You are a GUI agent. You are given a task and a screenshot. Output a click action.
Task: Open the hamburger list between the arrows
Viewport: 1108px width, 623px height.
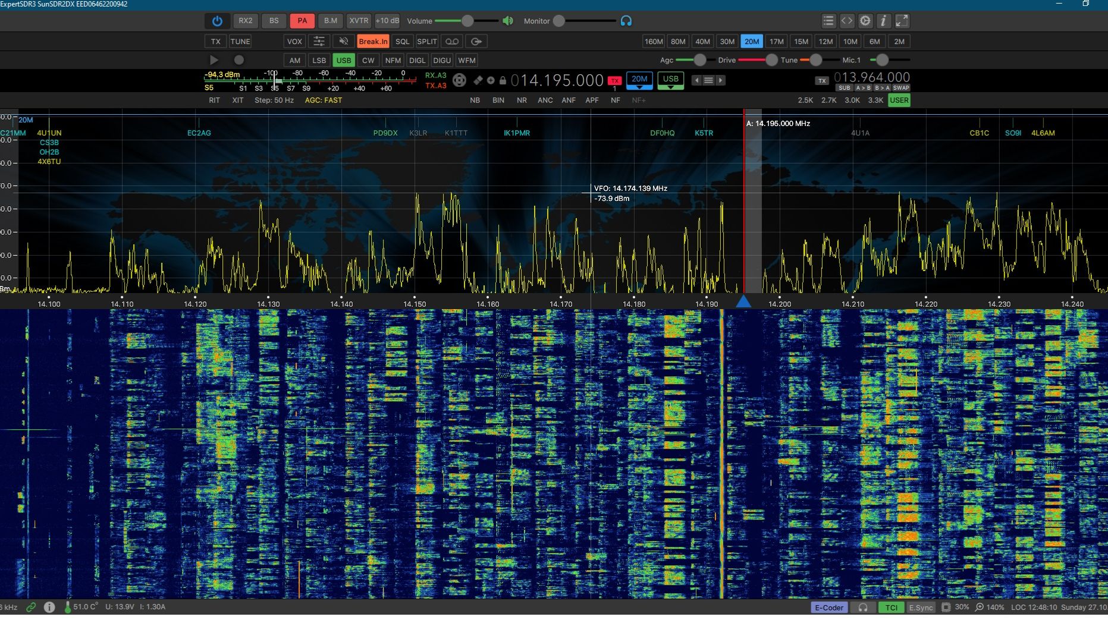point(708,80)
